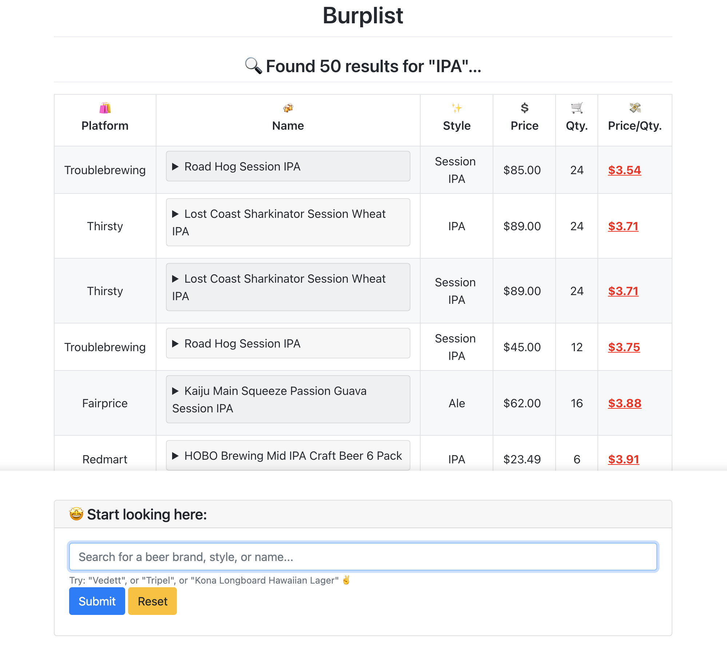Click the sparkles icon above Style column
Viewport: 727px width, 655px height.
(x=456, y=108)
